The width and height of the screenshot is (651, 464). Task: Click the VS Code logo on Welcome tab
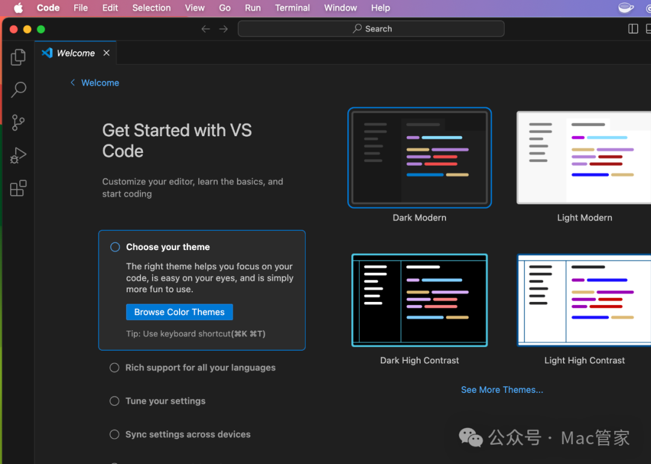click(x=47, y=52)
